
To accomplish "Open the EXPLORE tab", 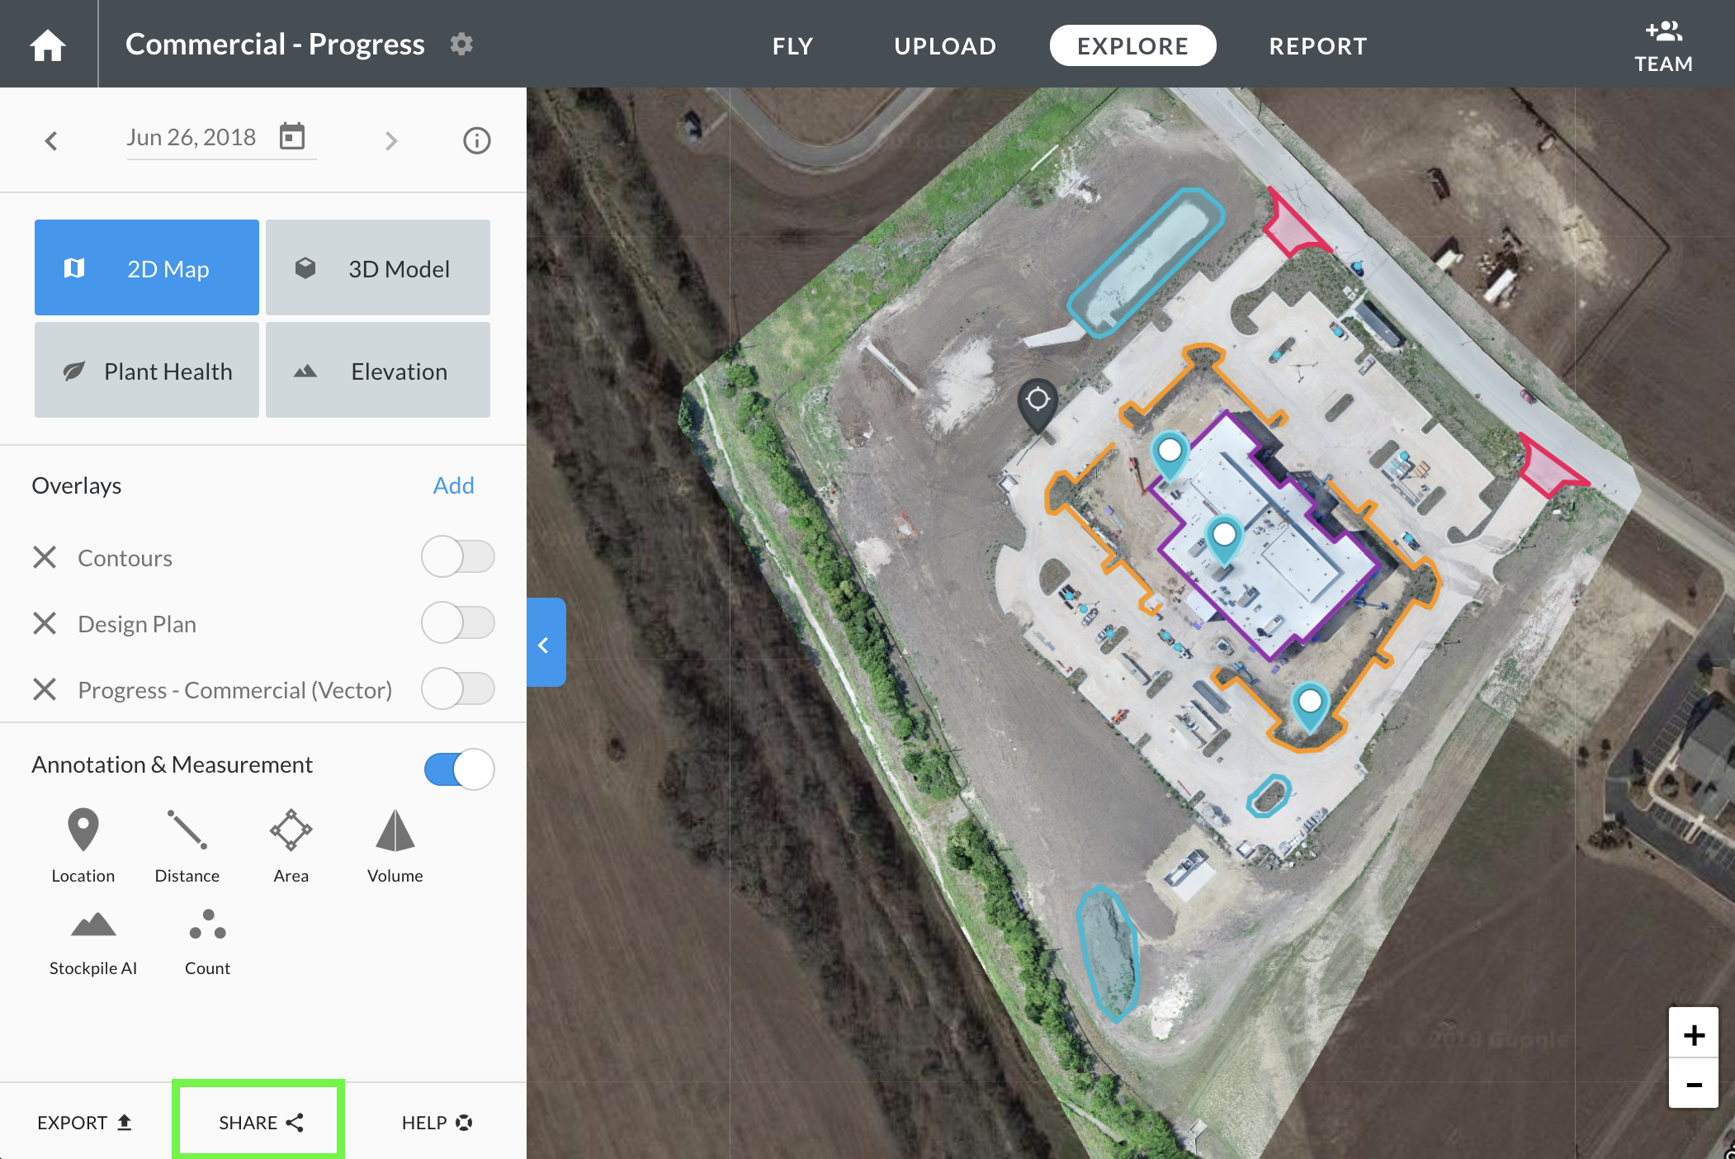I will 1132,46.
